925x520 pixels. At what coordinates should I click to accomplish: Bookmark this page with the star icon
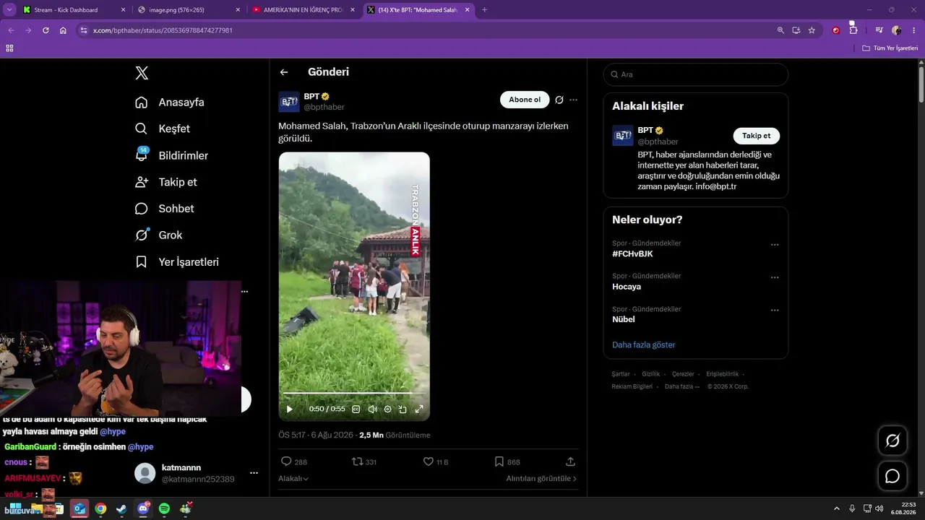[x=812, y=30]
